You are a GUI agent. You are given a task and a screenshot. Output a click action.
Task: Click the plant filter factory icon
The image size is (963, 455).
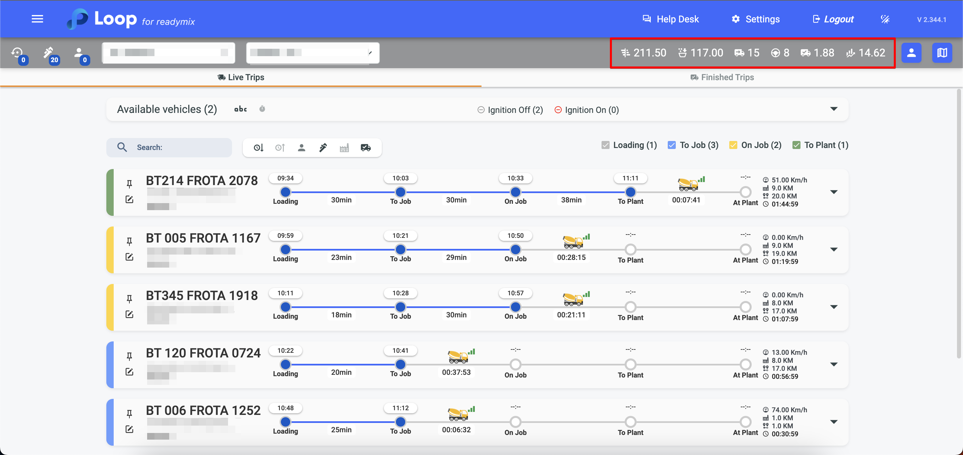pyautogui.click(x=344, y=148)
